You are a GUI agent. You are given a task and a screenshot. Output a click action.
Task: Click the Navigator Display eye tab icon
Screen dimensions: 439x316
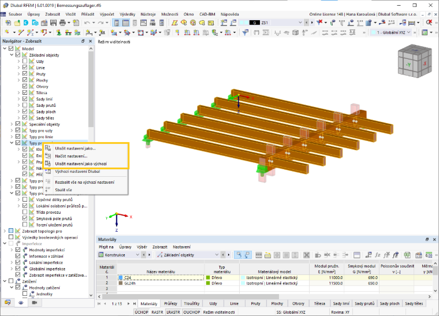click(x=21, y=303)
